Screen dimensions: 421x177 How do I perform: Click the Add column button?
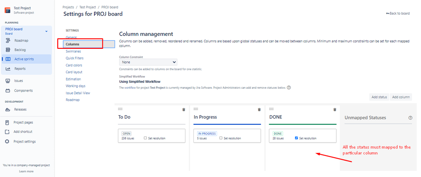(401, 97)
